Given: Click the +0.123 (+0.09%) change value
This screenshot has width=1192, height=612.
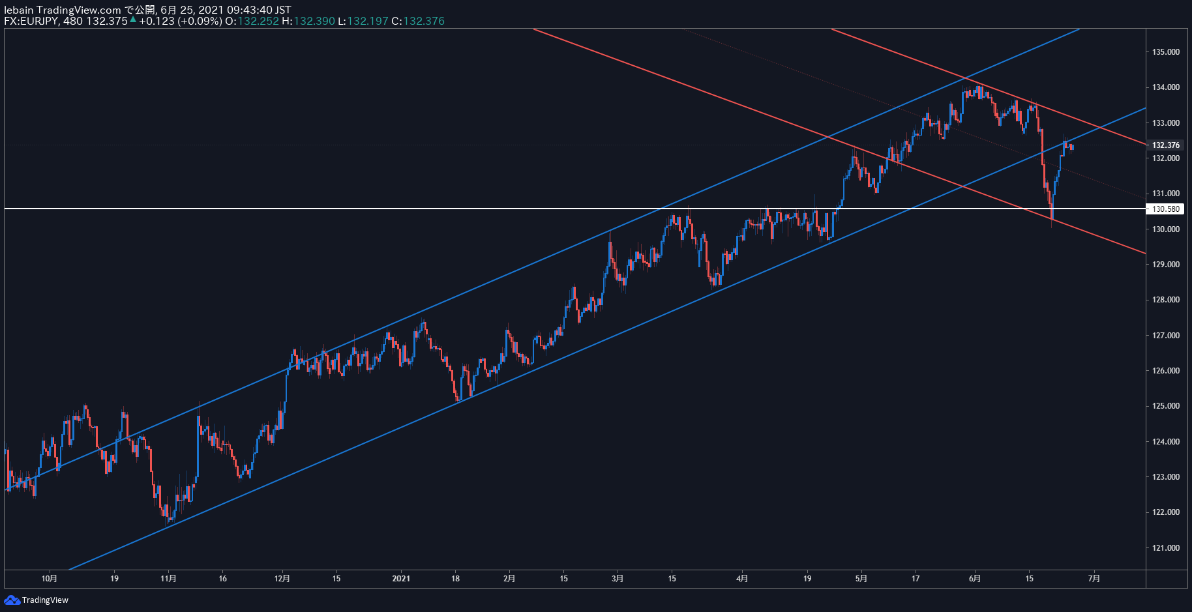Looking at the screenshot, I should pos(180,21).
